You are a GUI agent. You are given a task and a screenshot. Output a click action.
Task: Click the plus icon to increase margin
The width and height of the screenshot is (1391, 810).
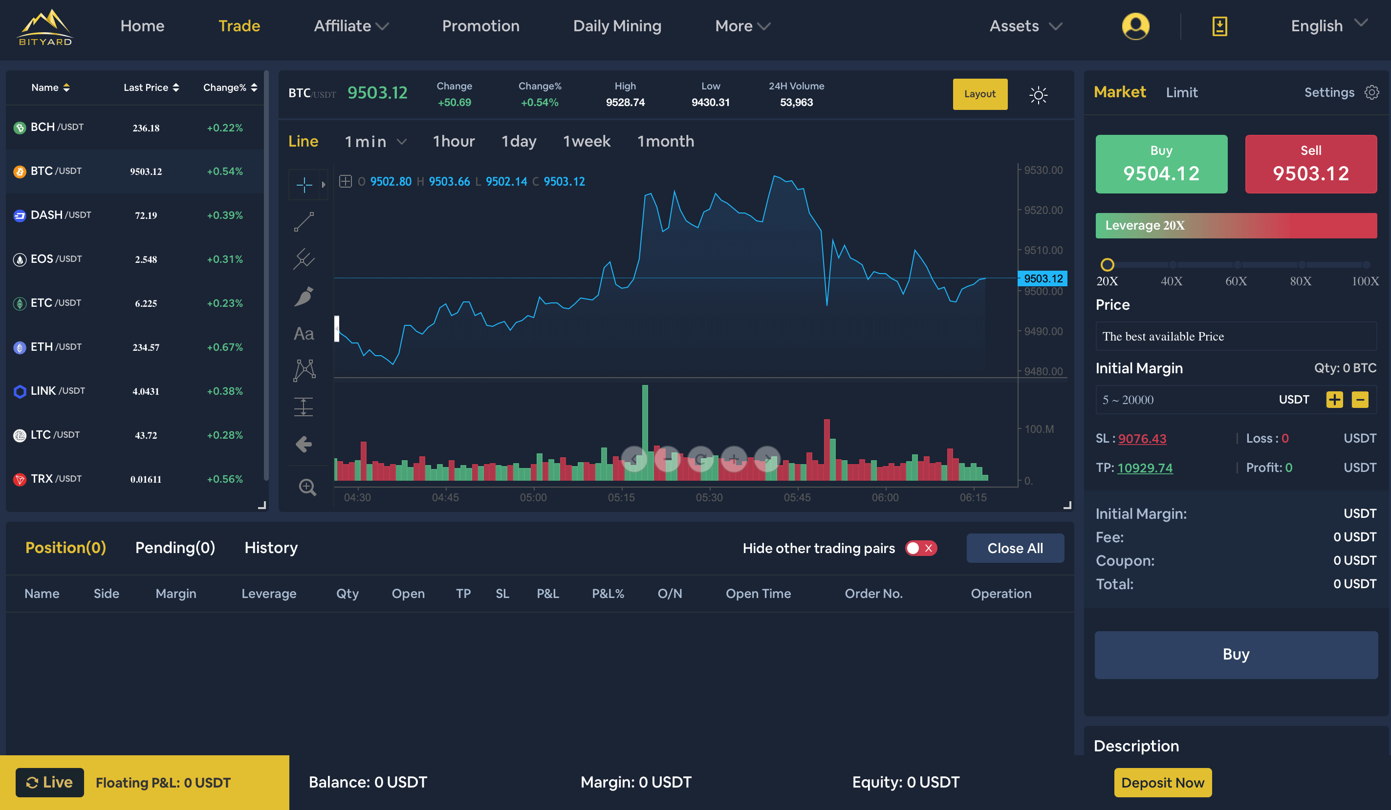[1334, 400]
